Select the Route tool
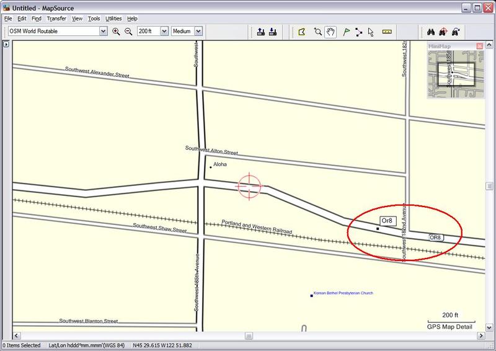The width and height of the screenshot is (496, 351). click(358, 32)
